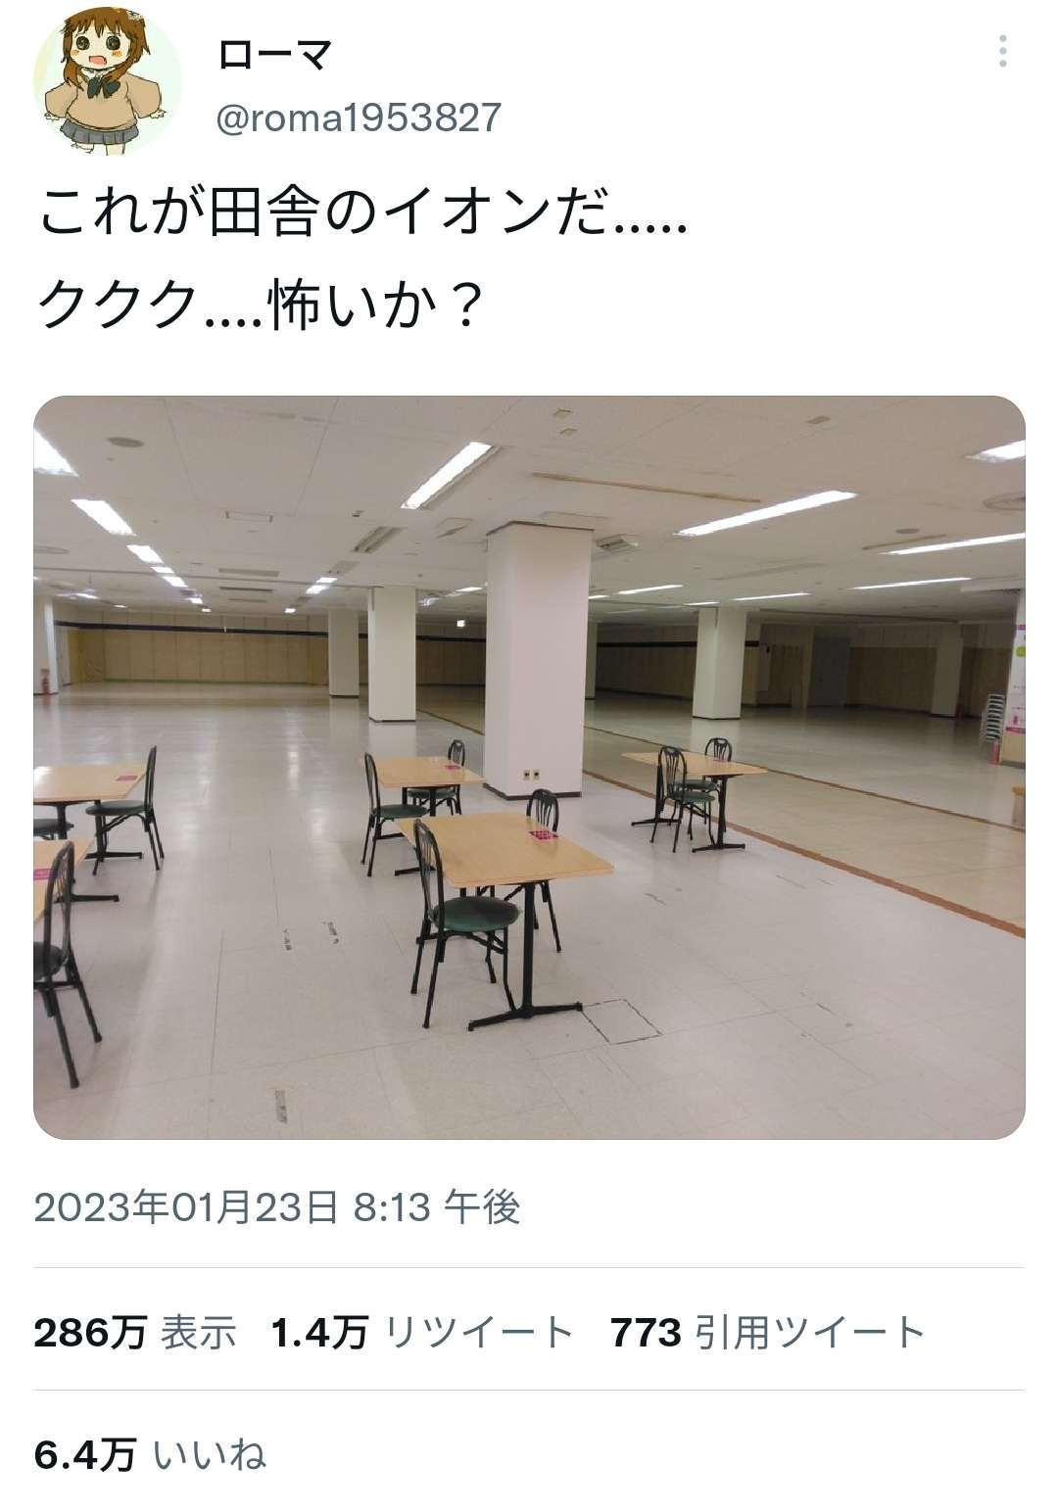Screen dimensions: 1057x1511
Task: View the 286万 表示 analytics count
Action: click(135, 1332)
